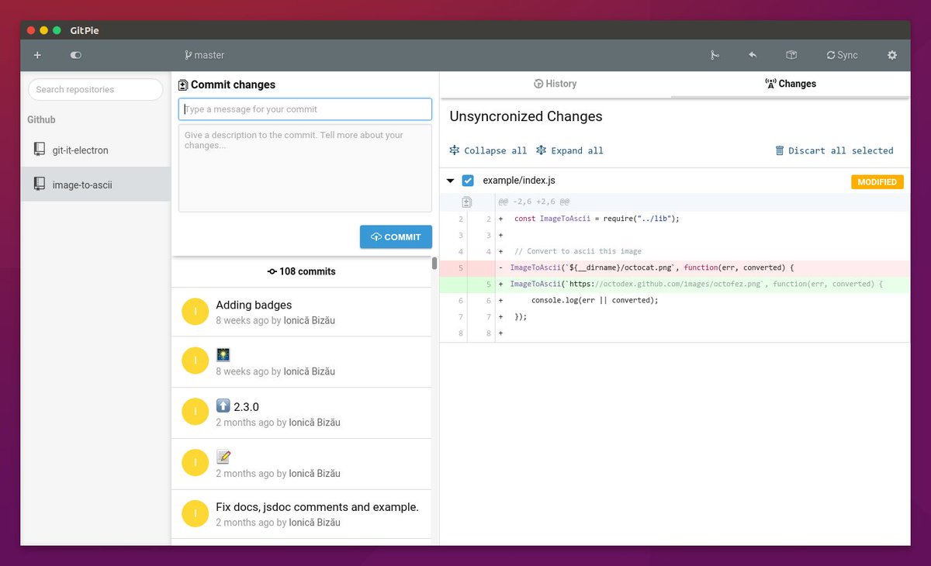Click Collapse all link
Image resolution: width=931 pixels, height=566 pixels.
(x=488, y=150)
